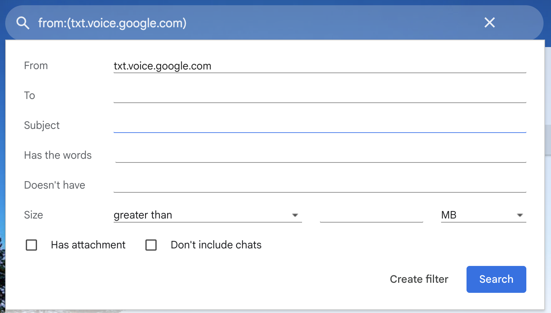Focus the Has the words field
Viewport: 551px width, 313px height.
coord(321,155)
